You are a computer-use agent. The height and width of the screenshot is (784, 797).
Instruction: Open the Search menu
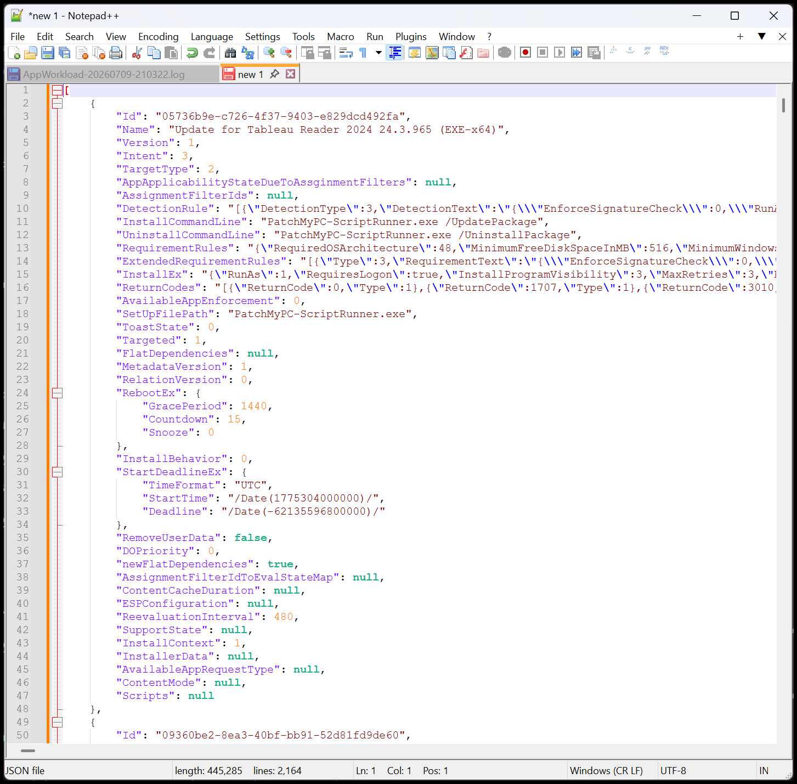(x=80, y=36)
